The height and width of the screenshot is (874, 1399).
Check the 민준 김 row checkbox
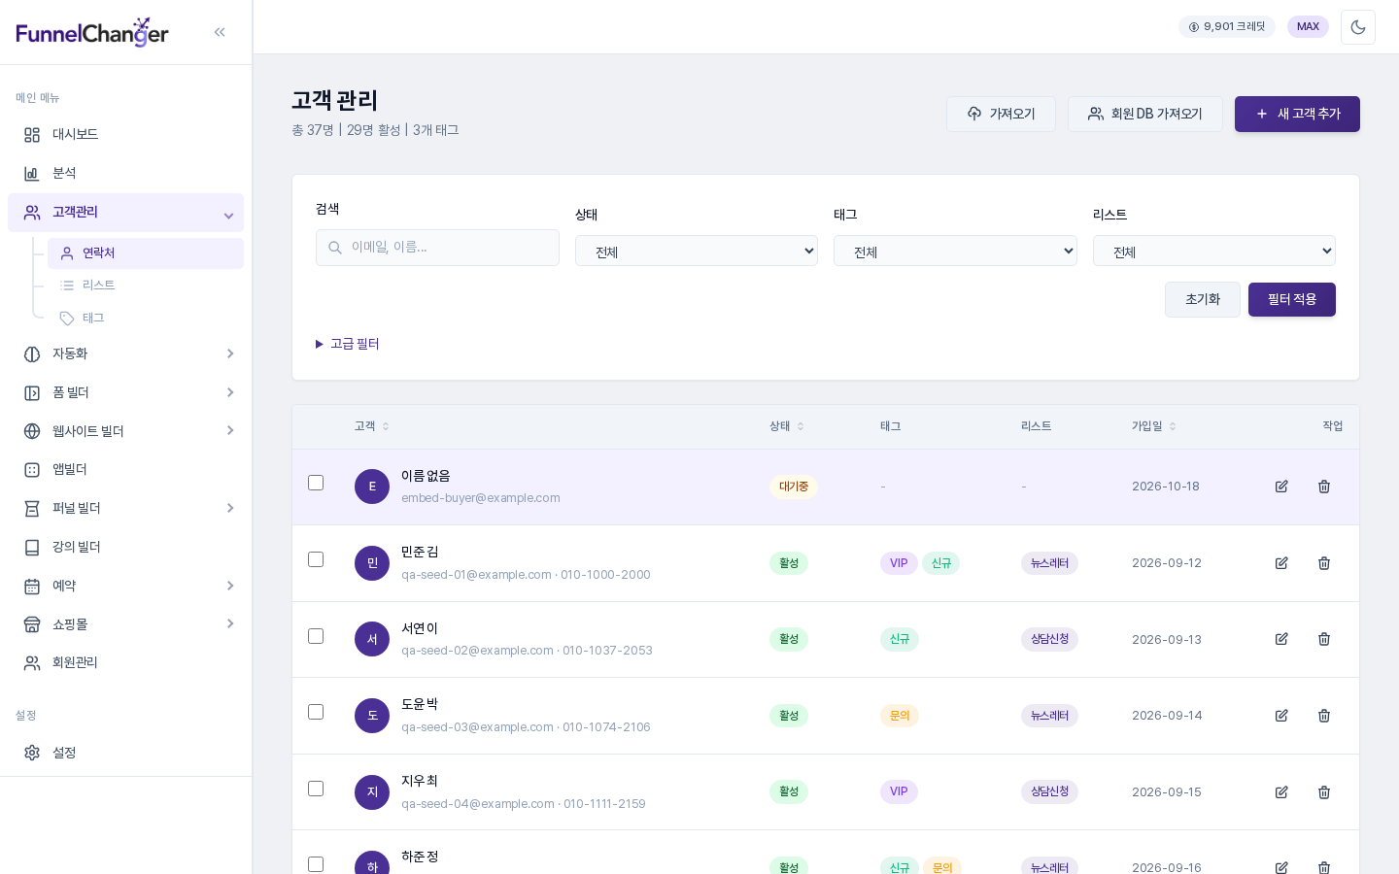[316, 559]
